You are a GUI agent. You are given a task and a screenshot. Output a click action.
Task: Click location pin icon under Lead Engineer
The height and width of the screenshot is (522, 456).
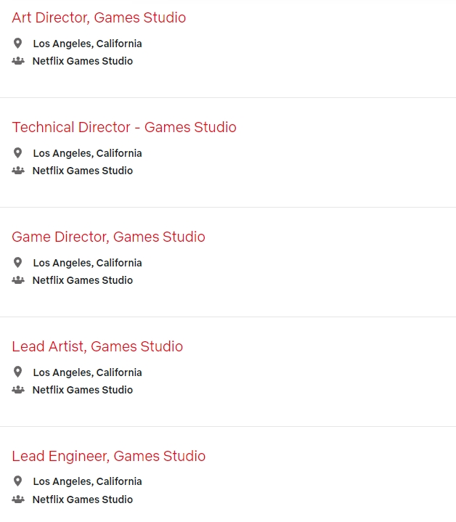(x=18, y=481)
